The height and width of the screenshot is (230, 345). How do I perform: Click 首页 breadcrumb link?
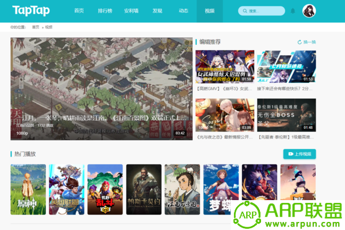36,27
